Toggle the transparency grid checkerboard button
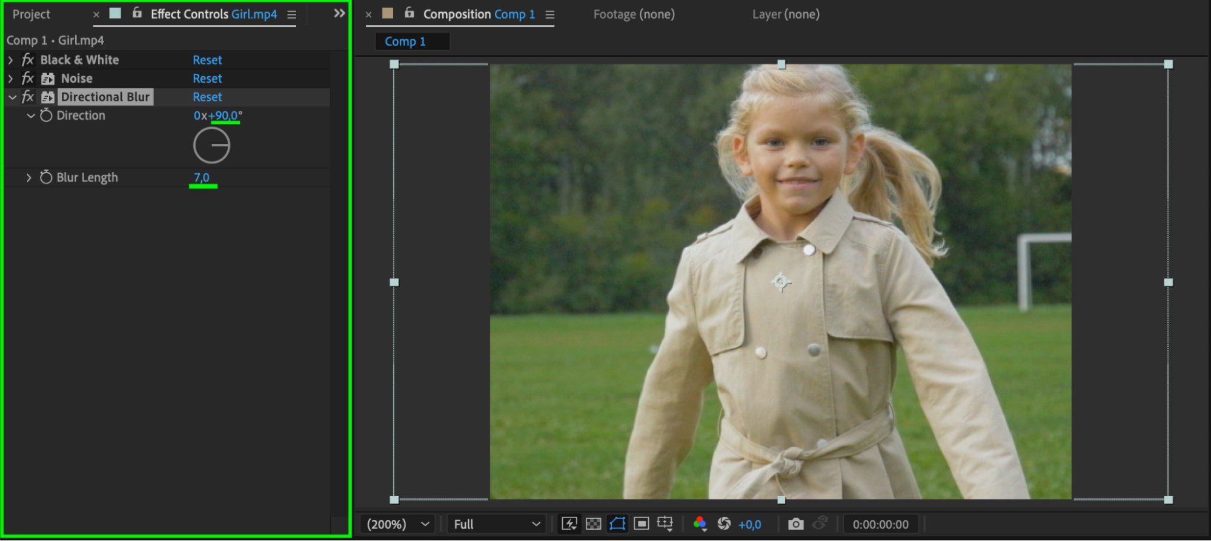The width and height of the screenshot is (1211, 541). pos(593,524)
